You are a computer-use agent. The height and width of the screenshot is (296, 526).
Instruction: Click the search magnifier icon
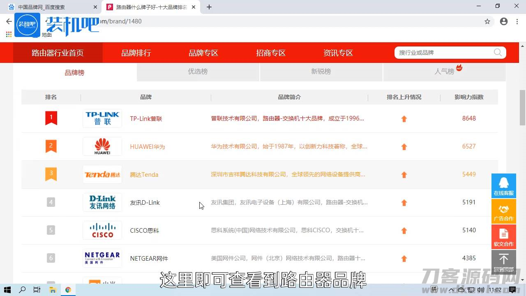[498, 52]
